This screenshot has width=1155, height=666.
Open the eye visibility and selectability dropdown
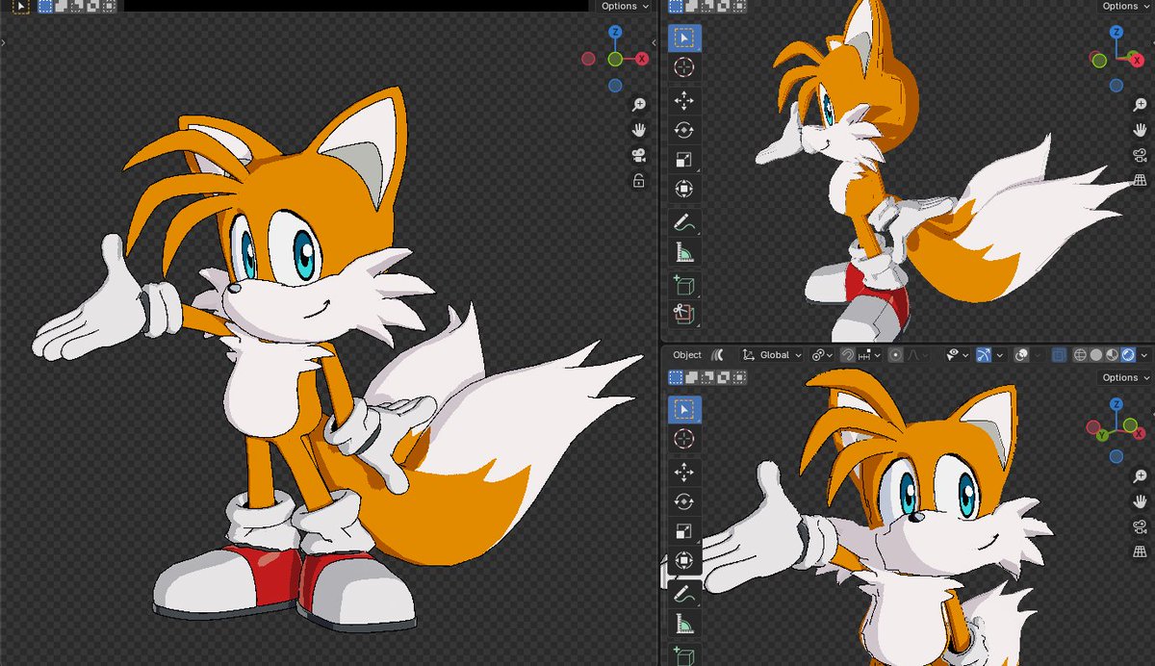959,355
